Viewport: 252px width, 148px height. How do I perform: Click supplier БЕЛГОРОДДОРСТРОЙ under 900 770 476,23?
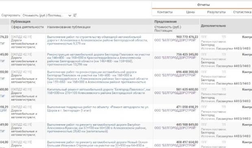click(175, 40)
